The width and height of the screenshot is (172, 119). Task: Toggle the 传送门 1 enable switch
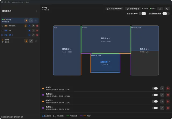pos(155,88)
